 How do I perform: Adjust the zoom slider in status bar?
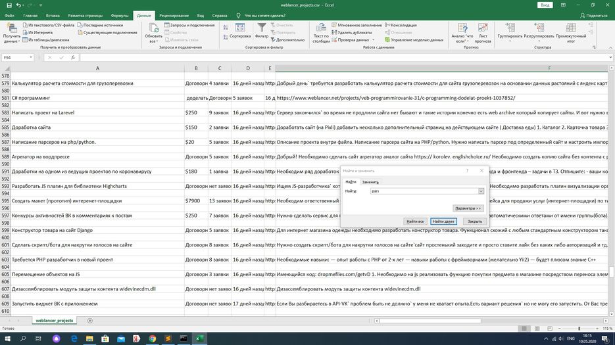[579, 329]
